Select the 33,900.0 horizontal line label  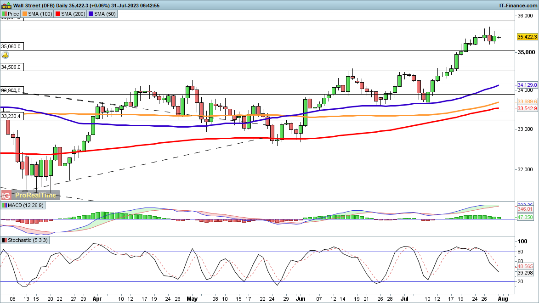pos(11,91)
